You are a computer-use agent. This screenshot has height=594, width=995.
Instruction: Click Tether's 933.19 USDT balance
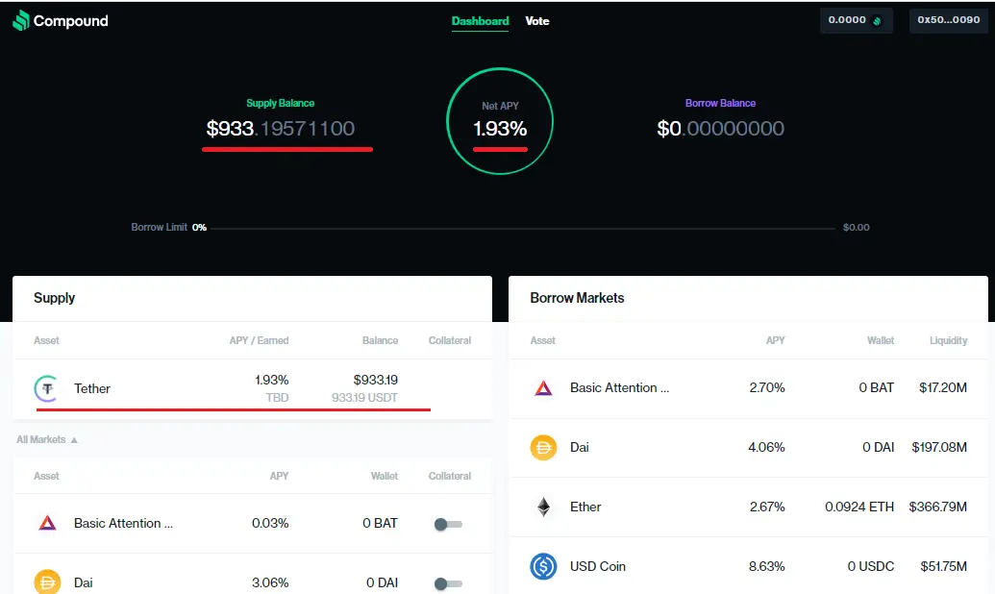(x=364, y=398)
